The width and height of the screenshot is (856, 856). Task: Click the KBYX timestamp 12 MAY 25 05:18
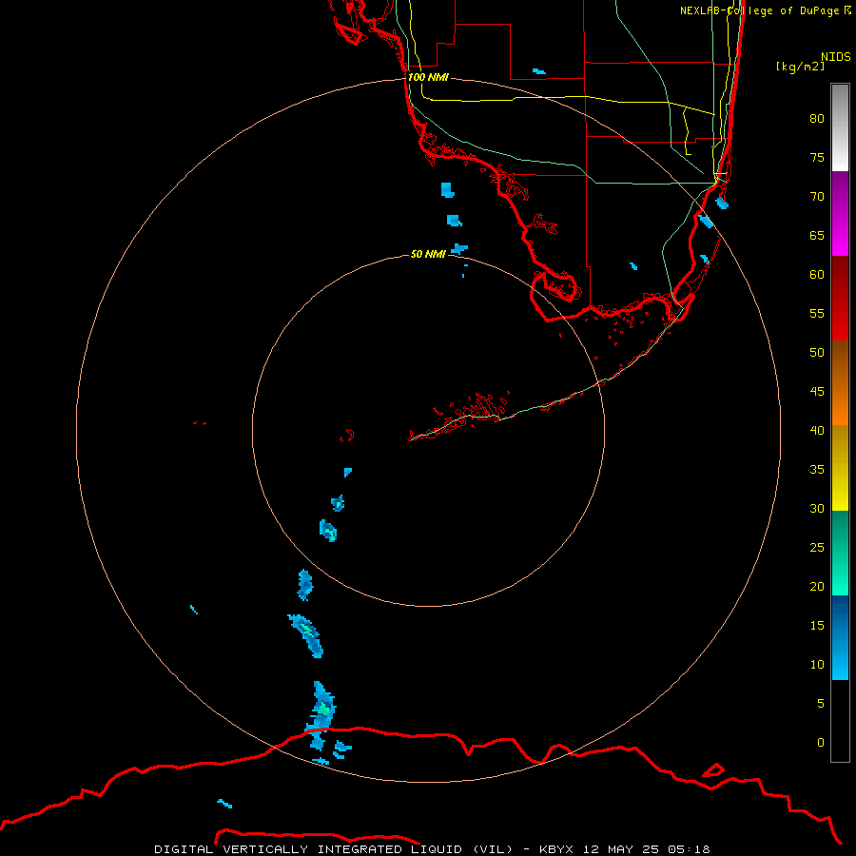point(625,849)
